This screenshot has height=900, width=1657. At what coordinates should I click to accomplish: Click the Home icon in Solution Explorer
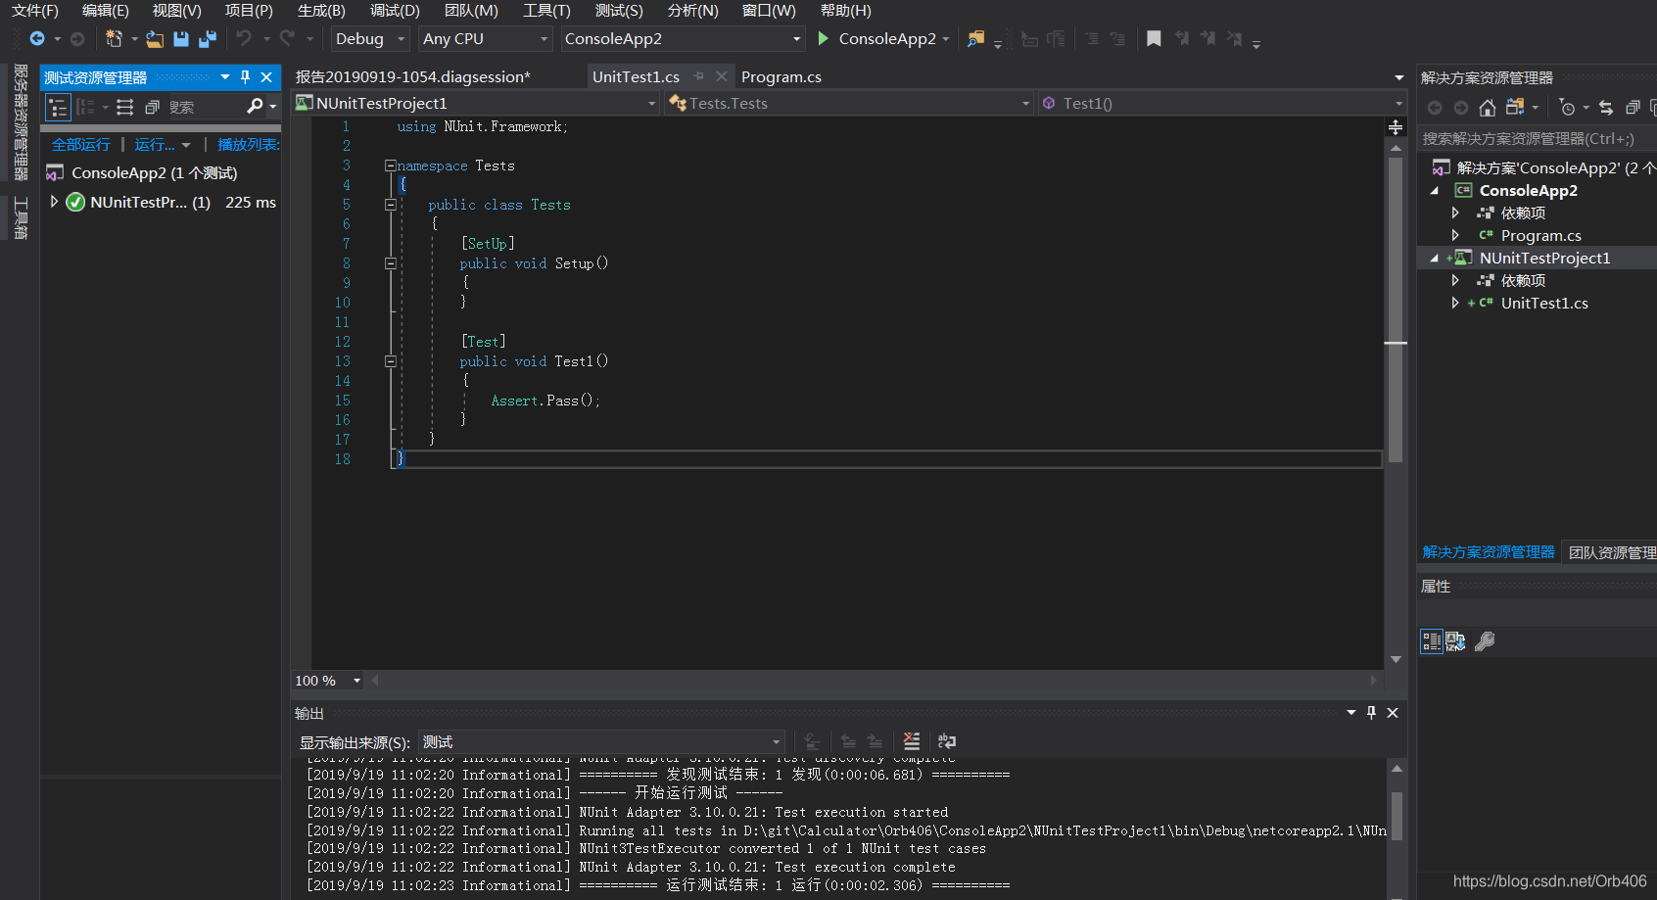[x=1487, y=108]
